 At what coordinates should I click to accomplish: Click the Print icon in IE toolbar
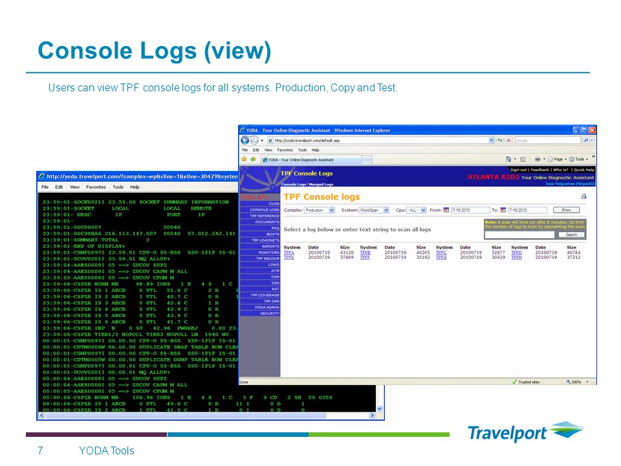(x=538, y=159)
